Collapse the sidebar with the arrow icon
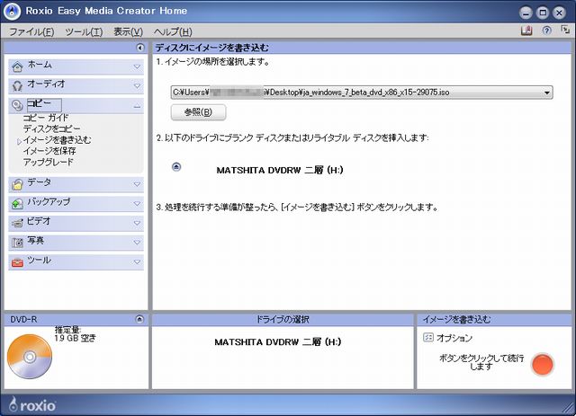 (x=140, y=48)
